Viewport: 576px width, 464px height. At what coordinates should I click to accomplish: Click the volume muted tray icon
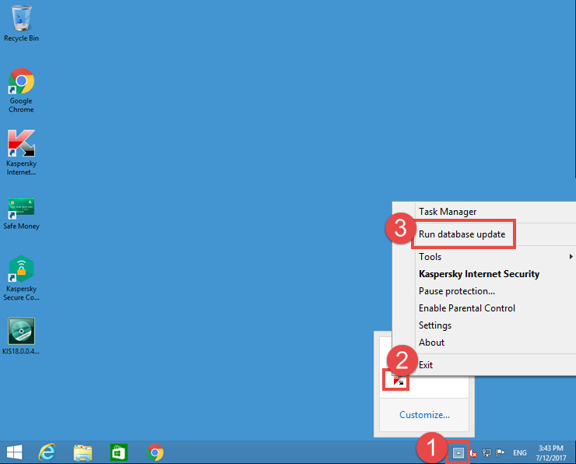[x=473, y=453]
